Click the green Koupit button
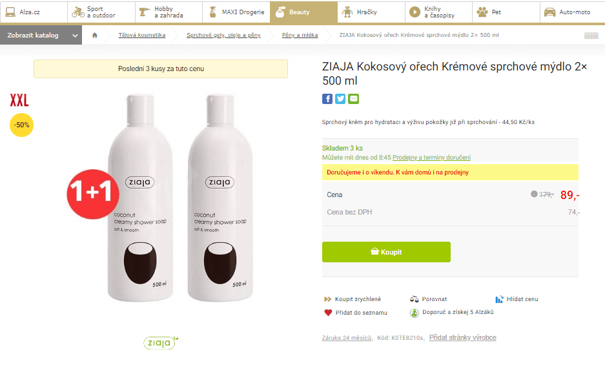This screenshot has width=605, height=378. [386, 252]
